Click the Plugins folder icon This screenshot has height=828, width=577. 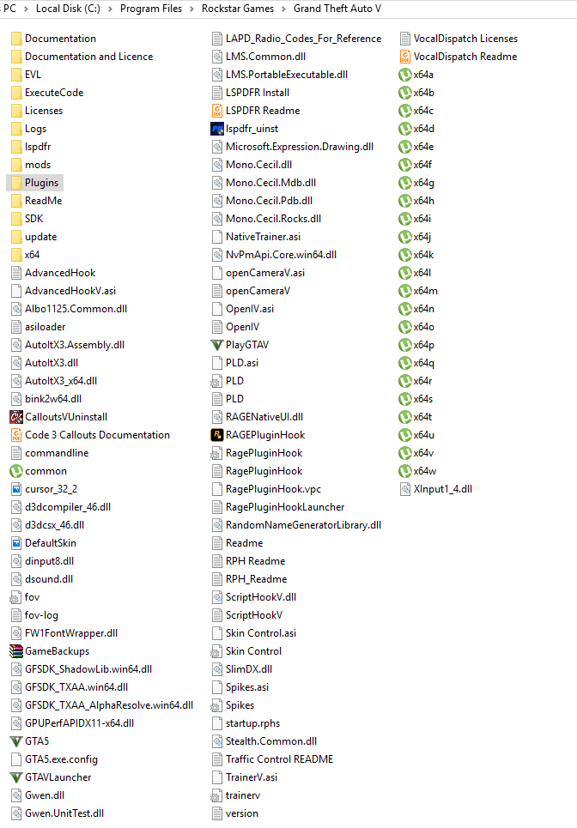16,183
